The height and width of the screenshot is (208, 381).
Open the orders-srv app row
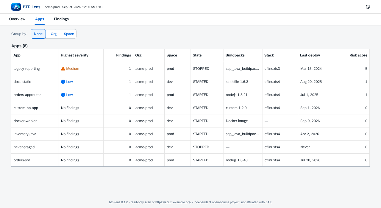coord(190,160)
